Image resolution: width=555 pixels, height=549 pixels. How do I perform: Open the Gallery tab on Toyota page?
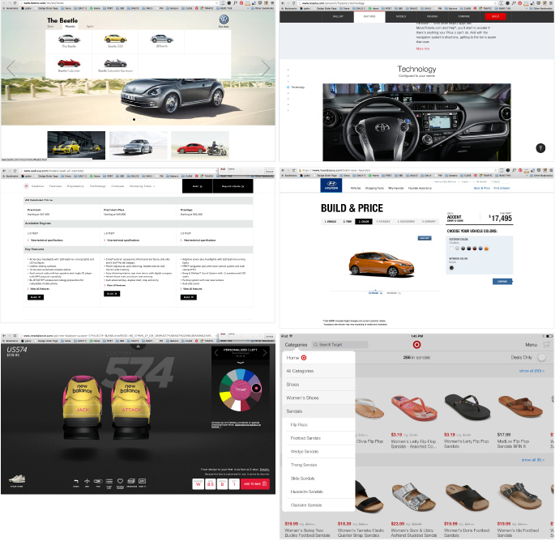[x=338, y=17]
